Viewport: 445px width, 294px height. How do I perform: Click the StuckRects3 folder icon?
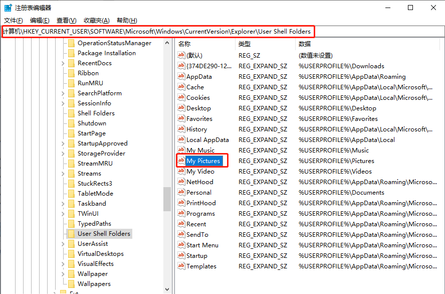pos(72,184)
